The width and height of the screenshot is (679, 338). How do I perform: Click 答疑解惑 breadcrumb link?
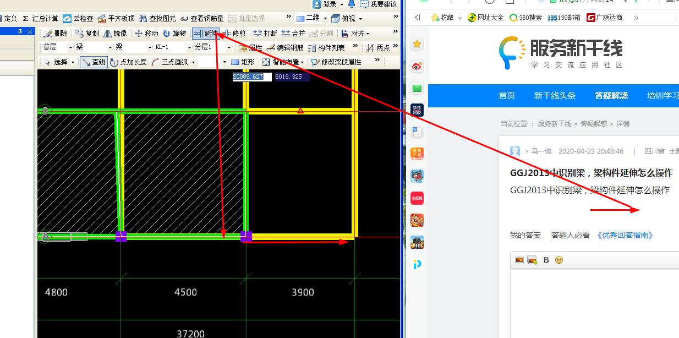593,124
